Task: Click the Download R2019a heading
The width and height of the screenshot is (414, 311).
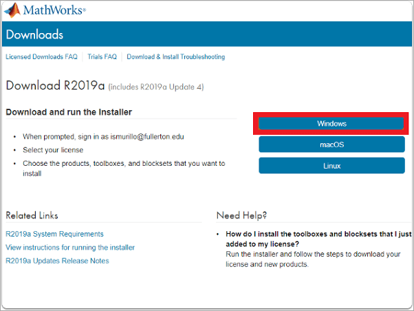Action: 55,86
